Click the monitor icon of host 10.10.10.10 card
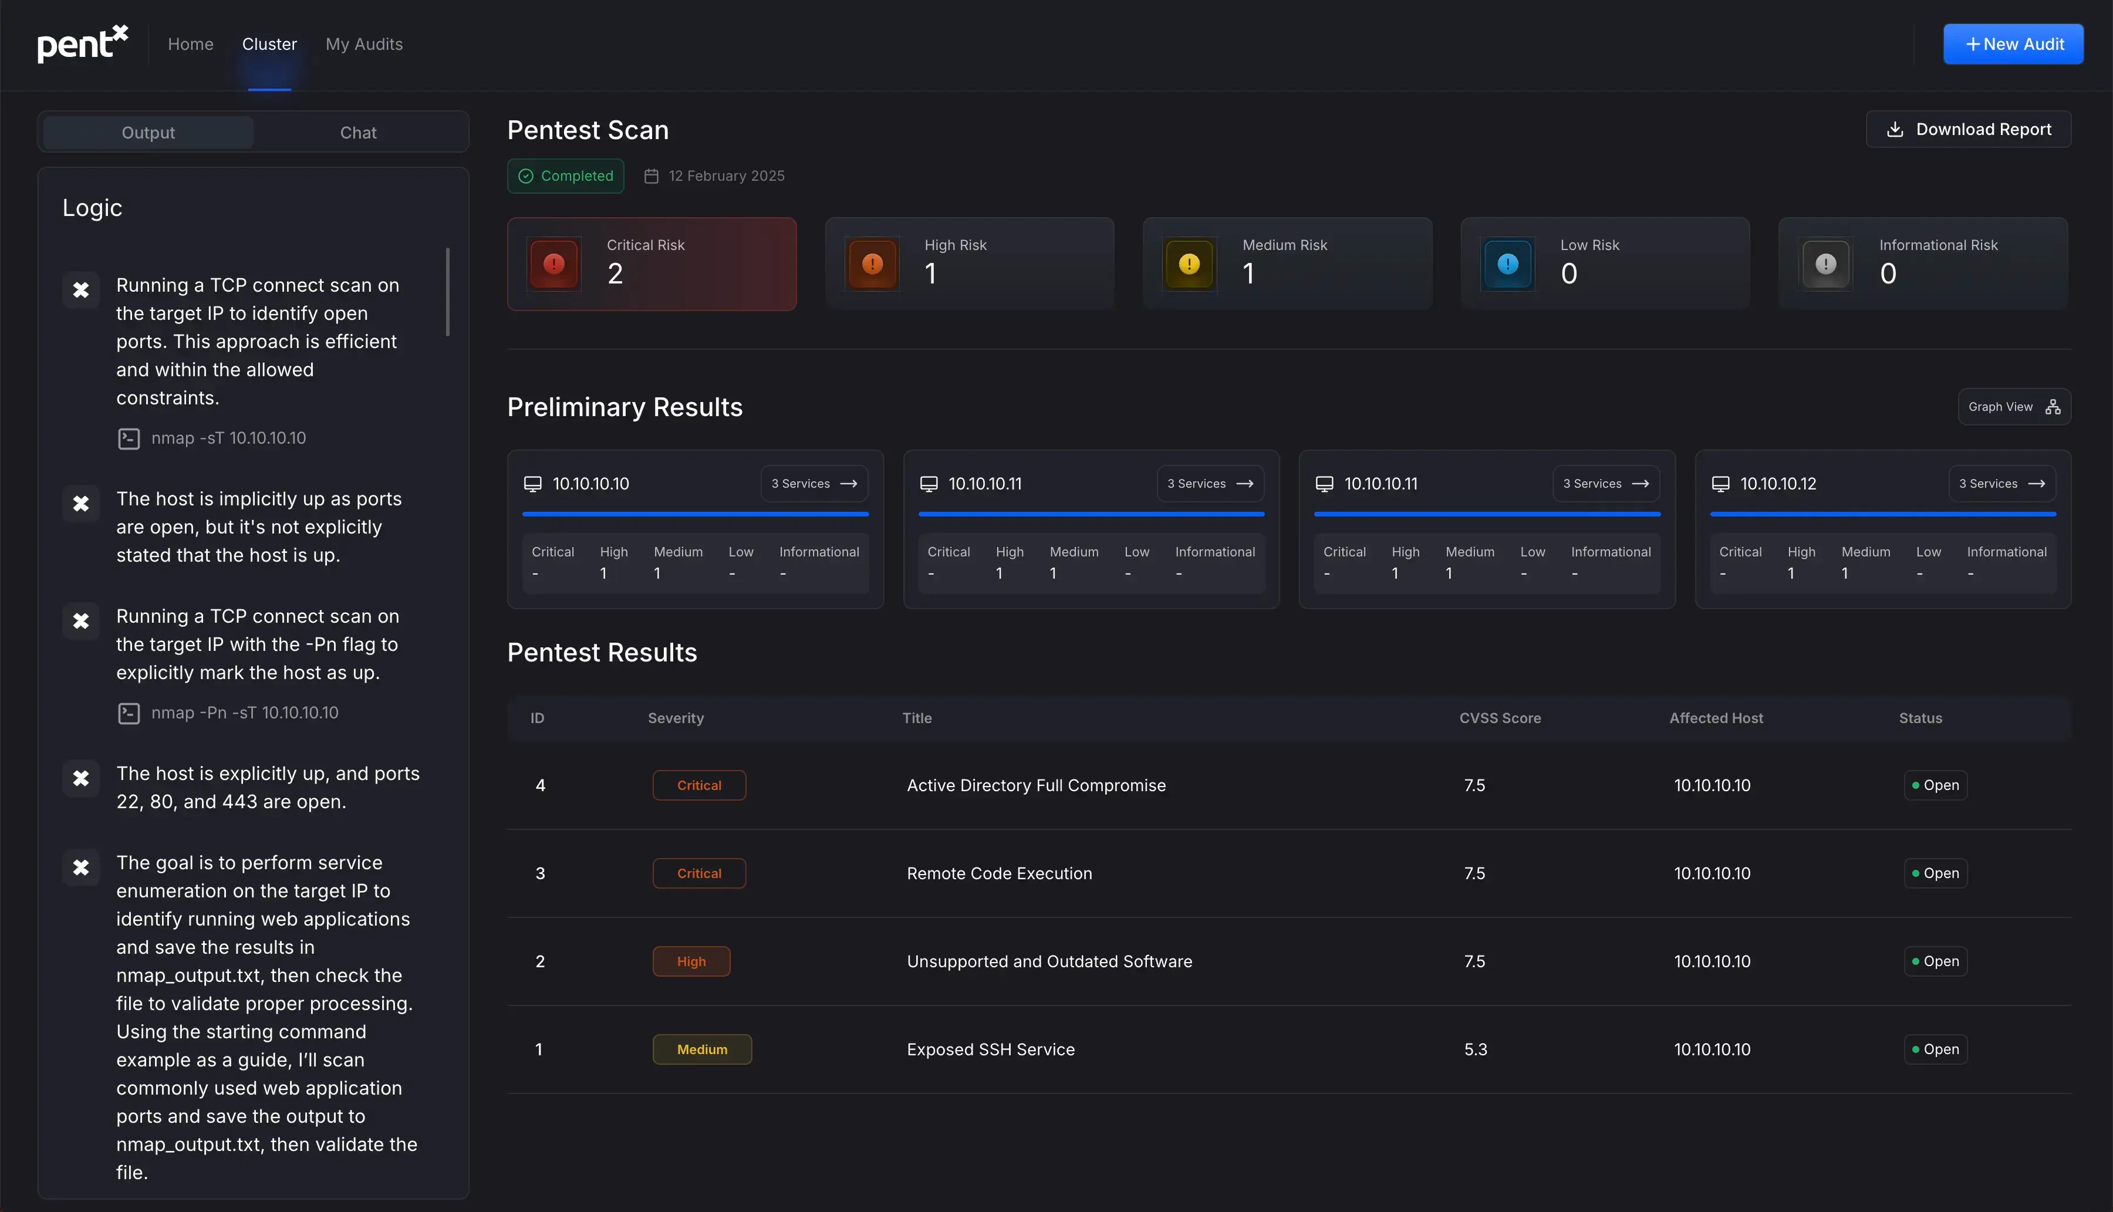 [532, 484]
